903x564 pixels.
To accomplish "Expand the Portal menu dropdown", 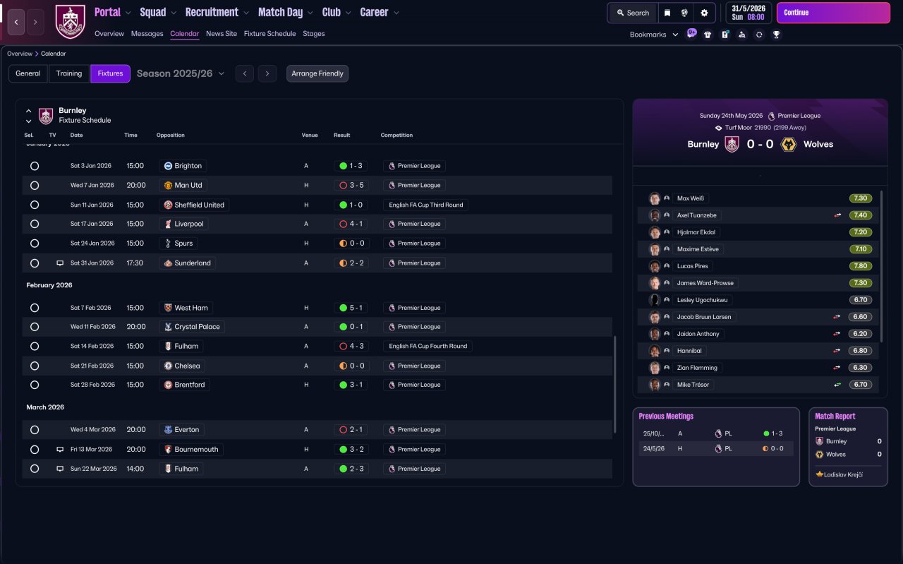I will pos(128,13).
